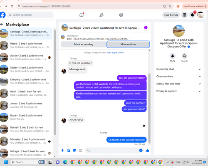Viewport: 208px width, 166px height.
Task: Open Austin 2 bed 2 bath conversation
Action: [x=26, y=57]
